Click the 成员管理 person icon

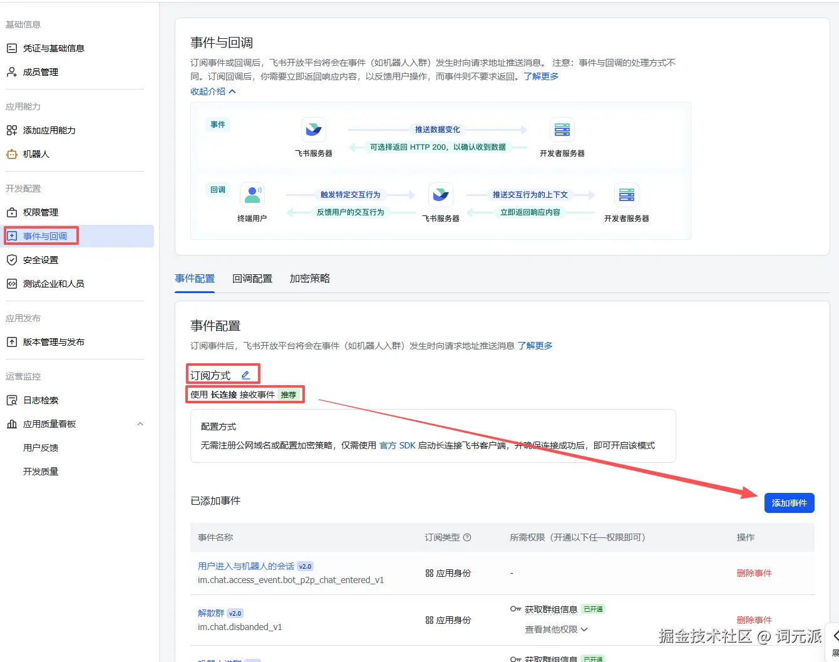(x=11, y=72)
